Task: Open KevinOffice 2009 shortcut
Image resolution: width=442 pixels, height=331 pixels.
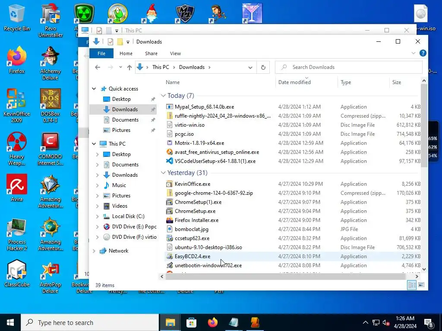Action: click(17, 106)
